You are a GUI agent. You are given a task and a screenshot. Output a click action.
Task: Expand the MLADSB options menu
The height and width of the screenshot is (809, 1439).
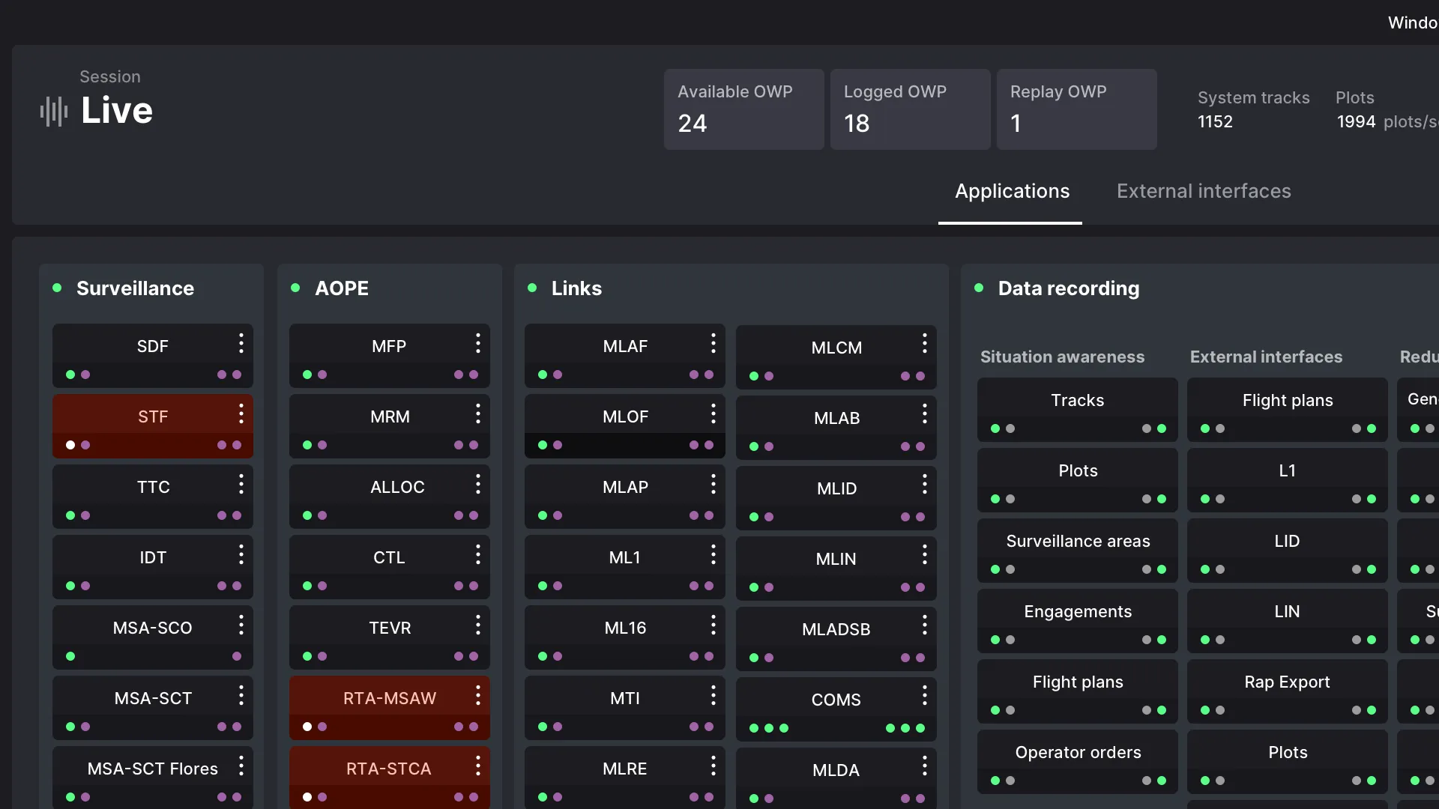924,625
